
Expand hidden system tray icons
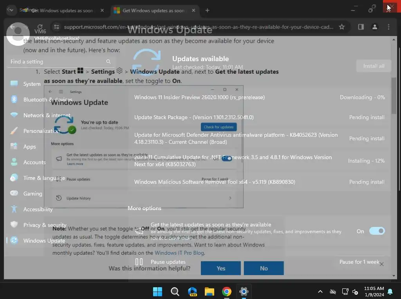(x=320, y=291)
